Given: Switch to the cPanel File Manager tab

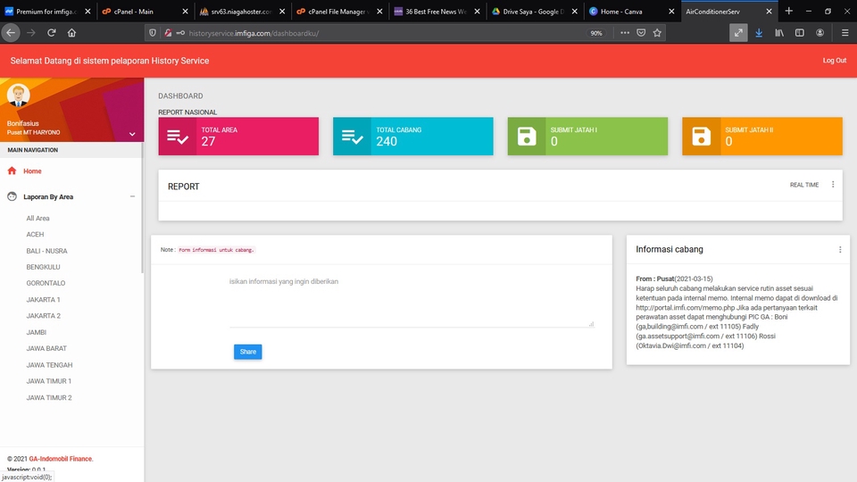Looking at the screenshot, I should pos(338,12).
